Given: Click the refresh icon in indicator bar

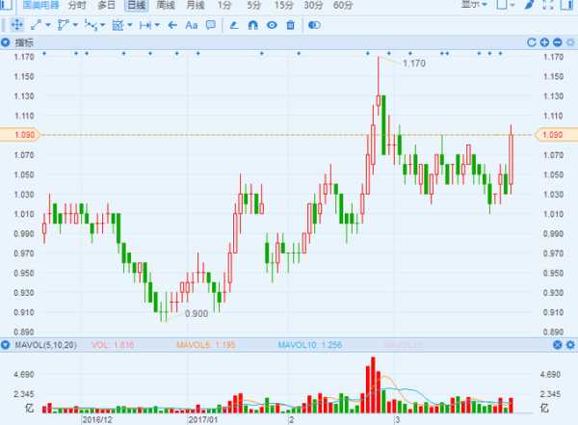Looking at the screenshot, I should (x=531, y=42).
